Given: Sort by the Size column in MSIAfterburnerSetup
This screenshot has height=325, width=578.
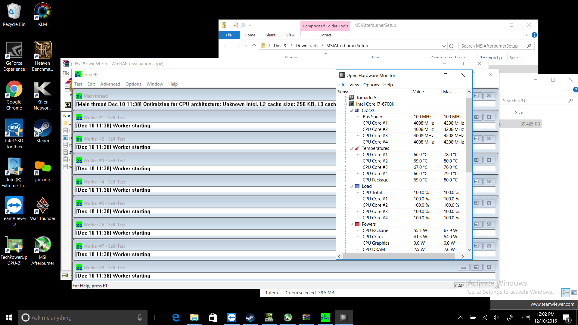Looking at the screenshot, I should click(x=514, y=58).
